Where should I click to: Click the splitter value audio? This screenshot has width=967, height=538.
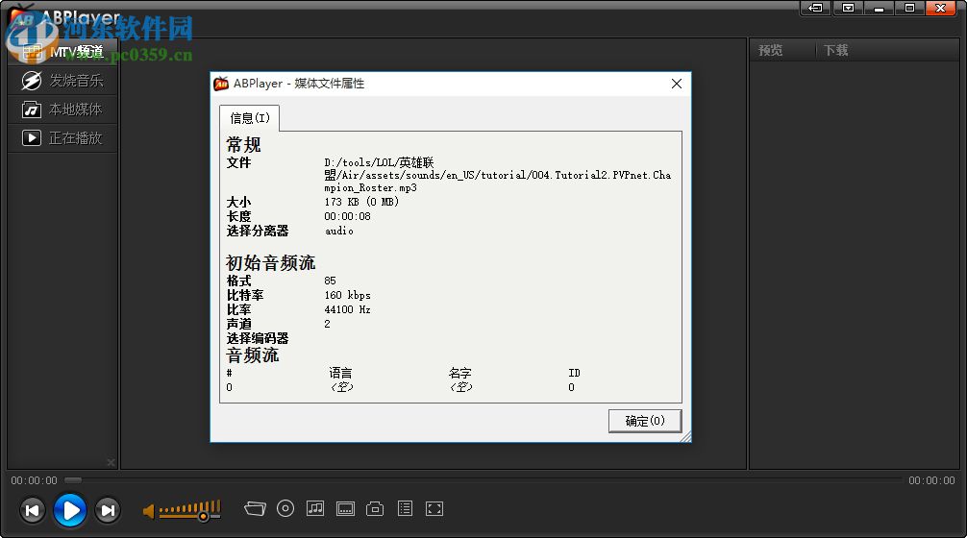click(338, 232)
